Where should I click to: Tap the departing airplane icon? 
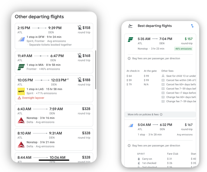130,26
